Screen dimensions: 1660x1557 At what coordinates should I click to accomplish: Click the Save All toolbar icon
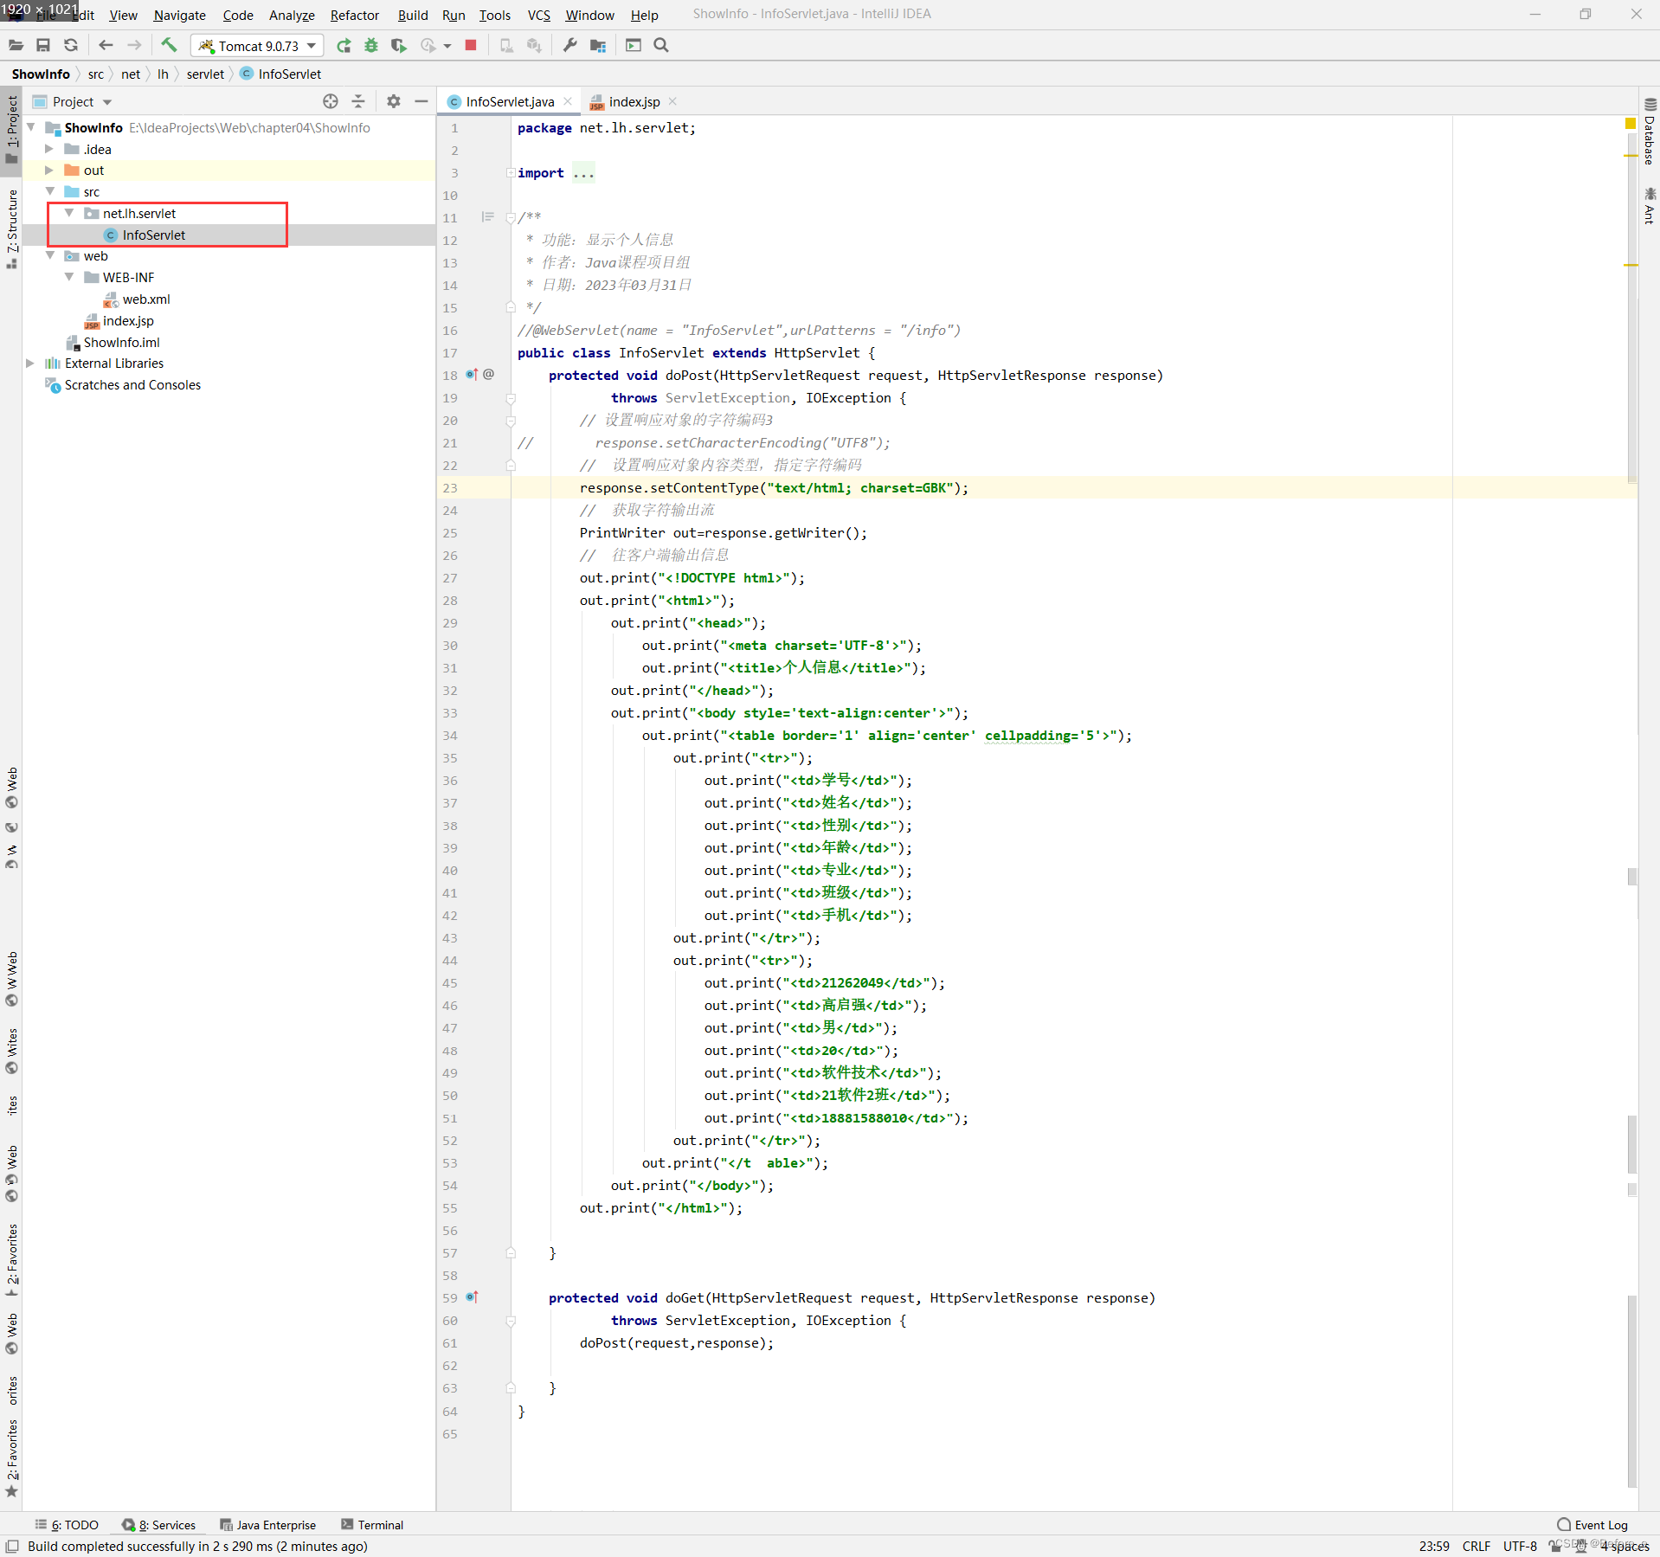[x=43, y=45]
